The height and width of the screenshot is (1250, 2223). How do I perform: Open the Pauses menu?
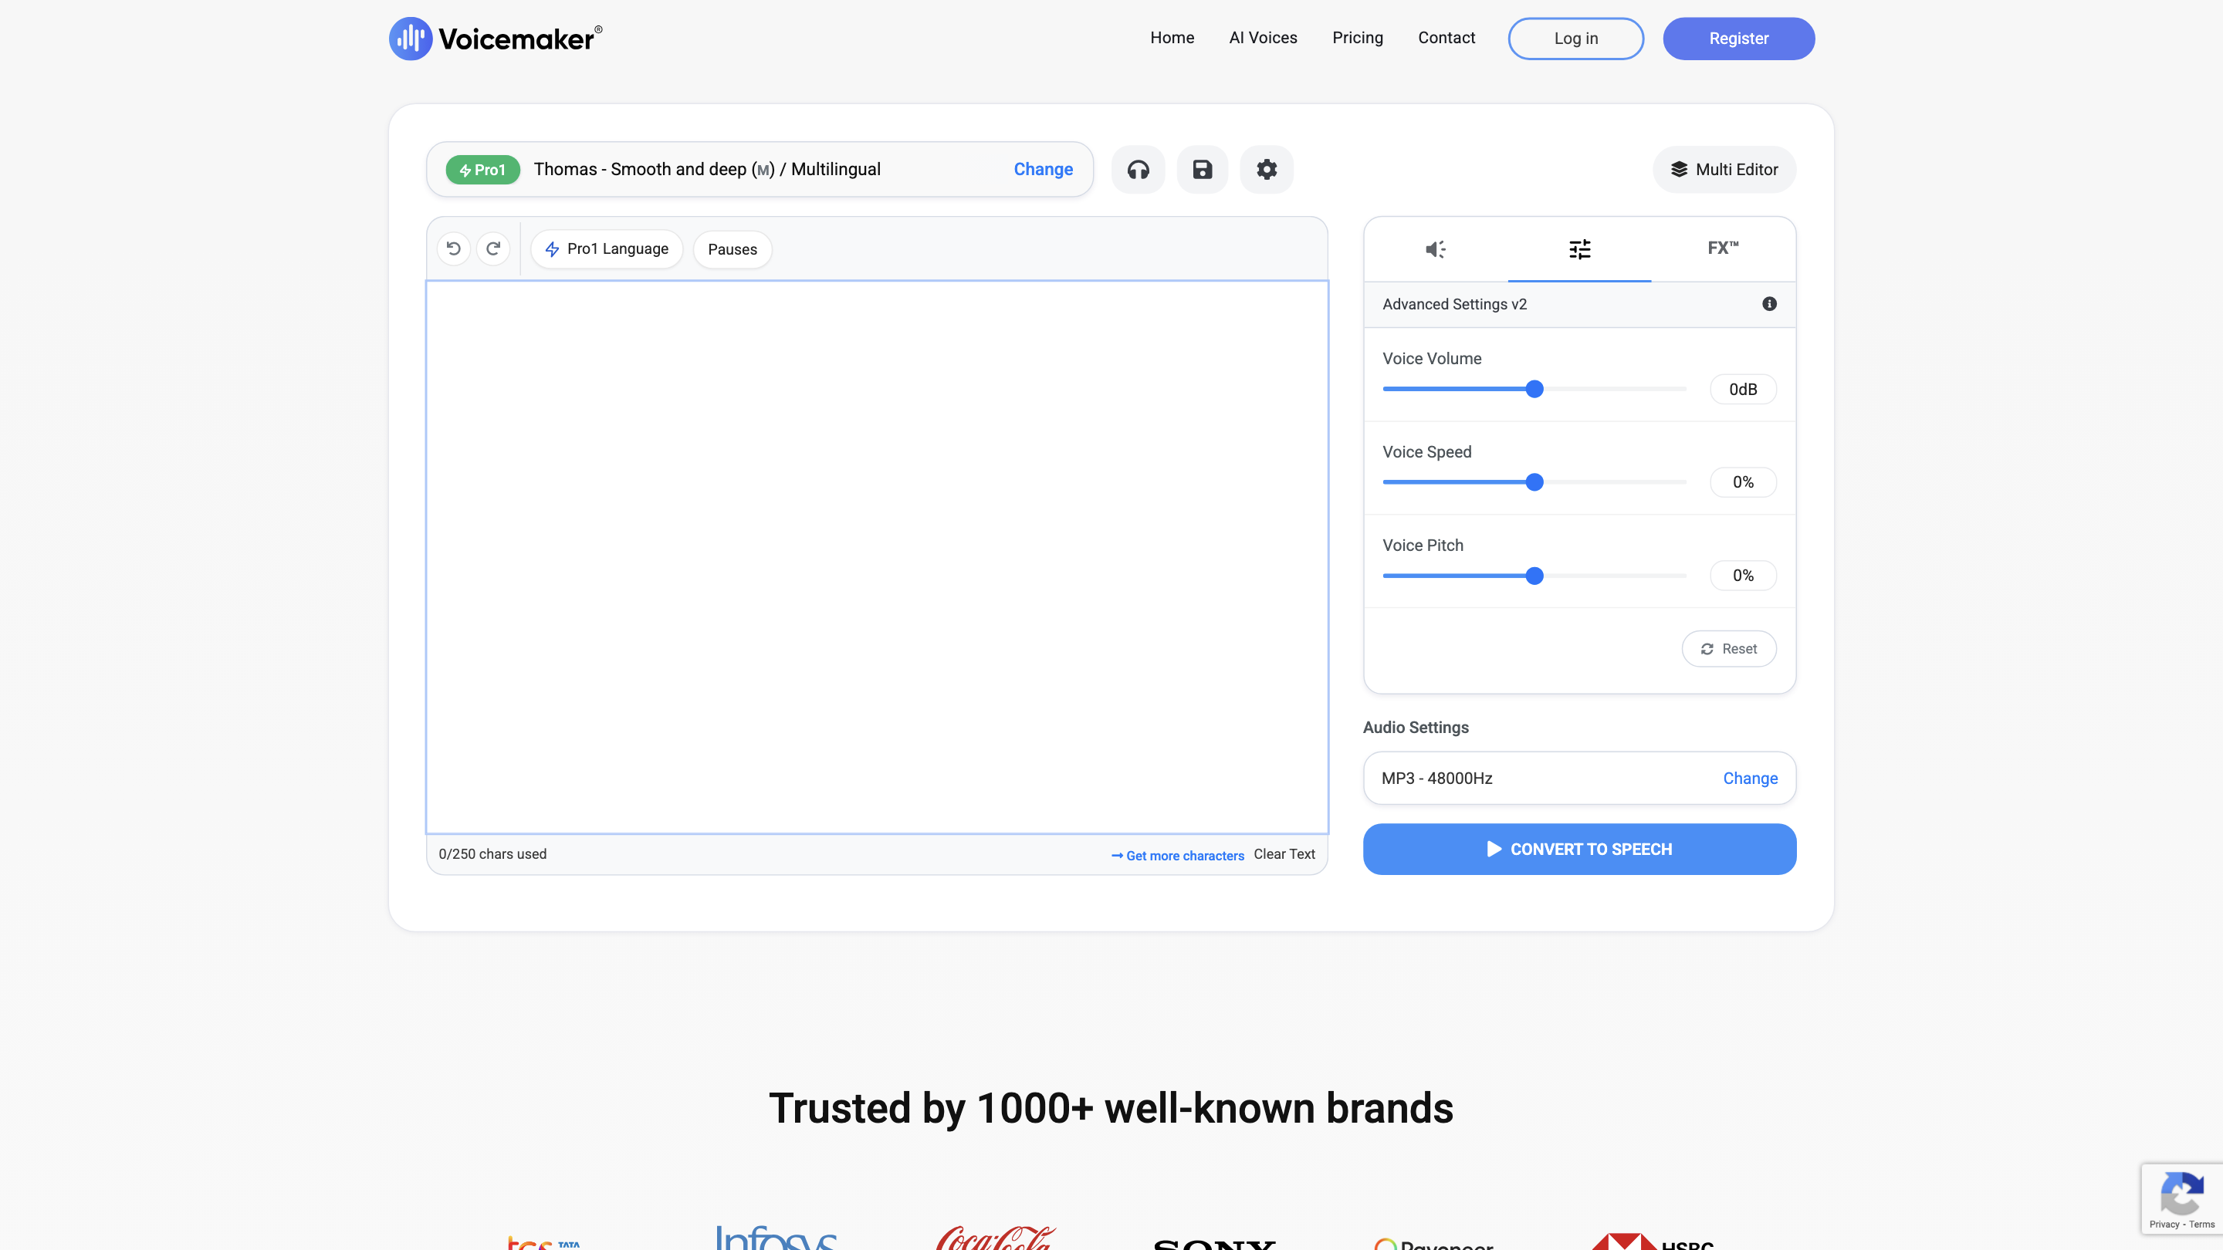click(732, 249)
